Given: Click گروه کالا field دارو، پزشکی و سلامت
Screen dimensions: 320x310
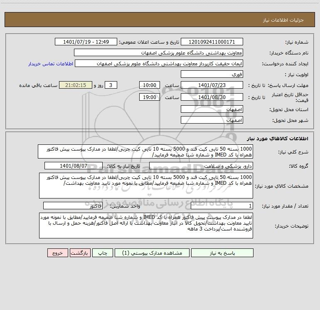Looking at the screenshot, I should point(201,166).
